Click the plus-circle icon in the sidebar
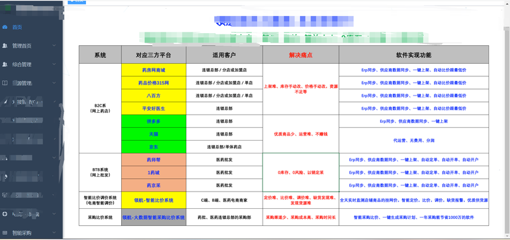 click(4, 214)
